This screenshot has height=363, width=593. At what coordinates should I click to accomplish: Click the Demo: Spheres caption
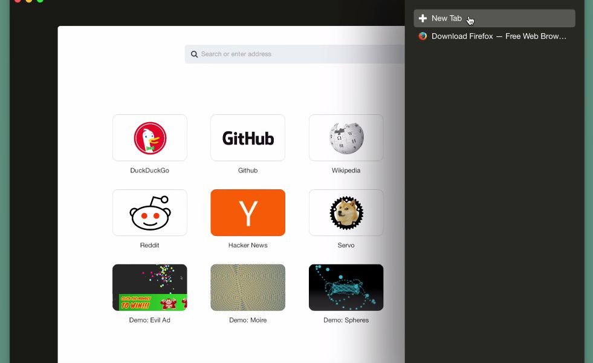(346, 320)
